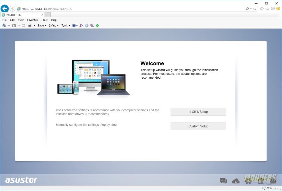The width and height of the screenshot is (282, 191).
Task: Choose Custom Setup
Action: pyautogui.click(x=198, y=126)
